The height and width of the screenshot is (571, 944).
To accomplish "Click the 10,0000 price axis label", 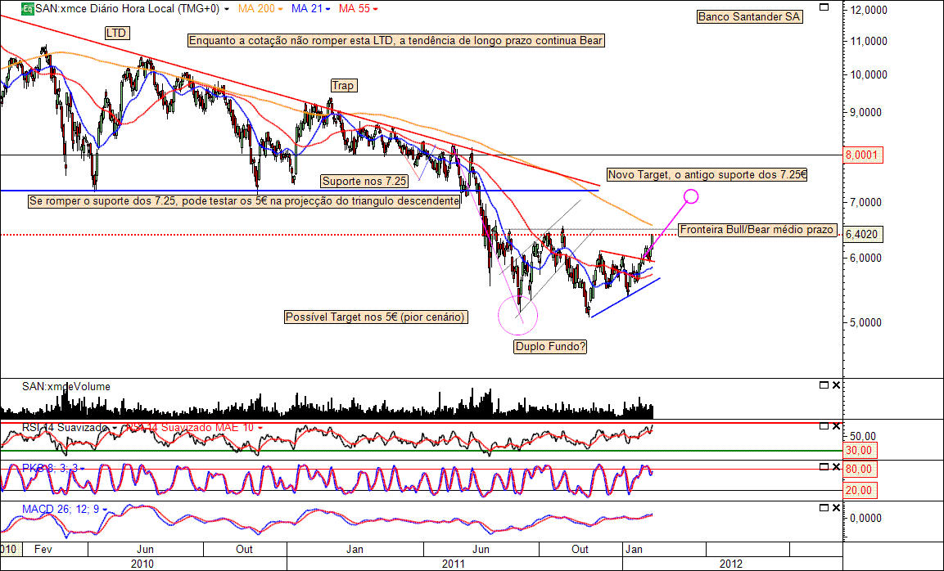I will [868, 74].
